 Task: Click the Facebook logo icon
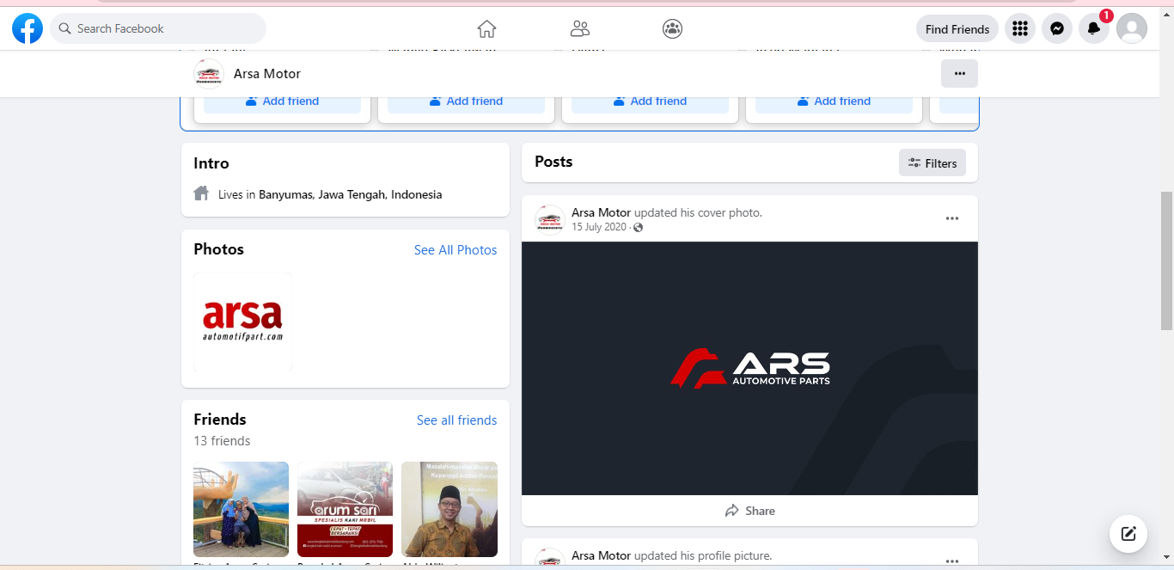coord(28,28)
